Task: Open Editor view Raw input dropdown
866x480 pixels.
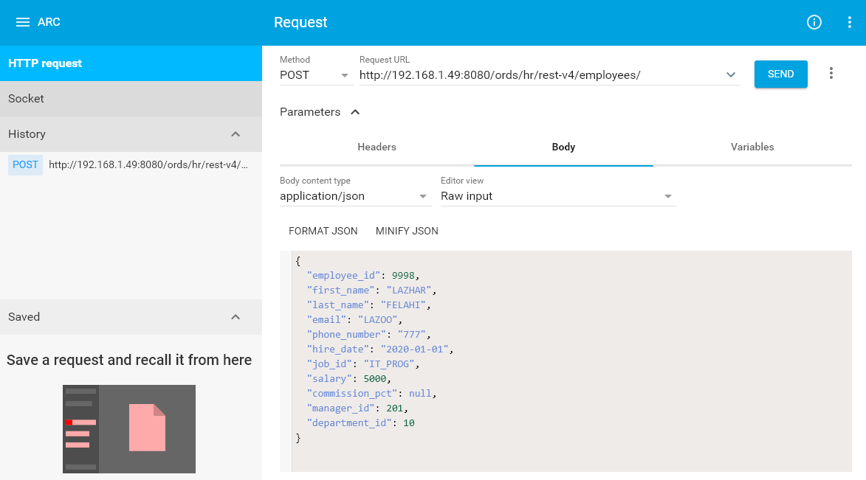Action: click(558, 196)
